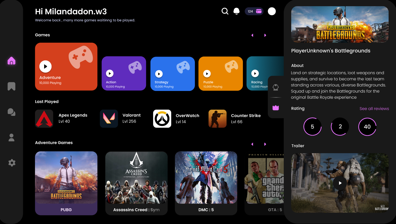
Task: Open GTA : 5 game card
Action: tap(264, 183)
